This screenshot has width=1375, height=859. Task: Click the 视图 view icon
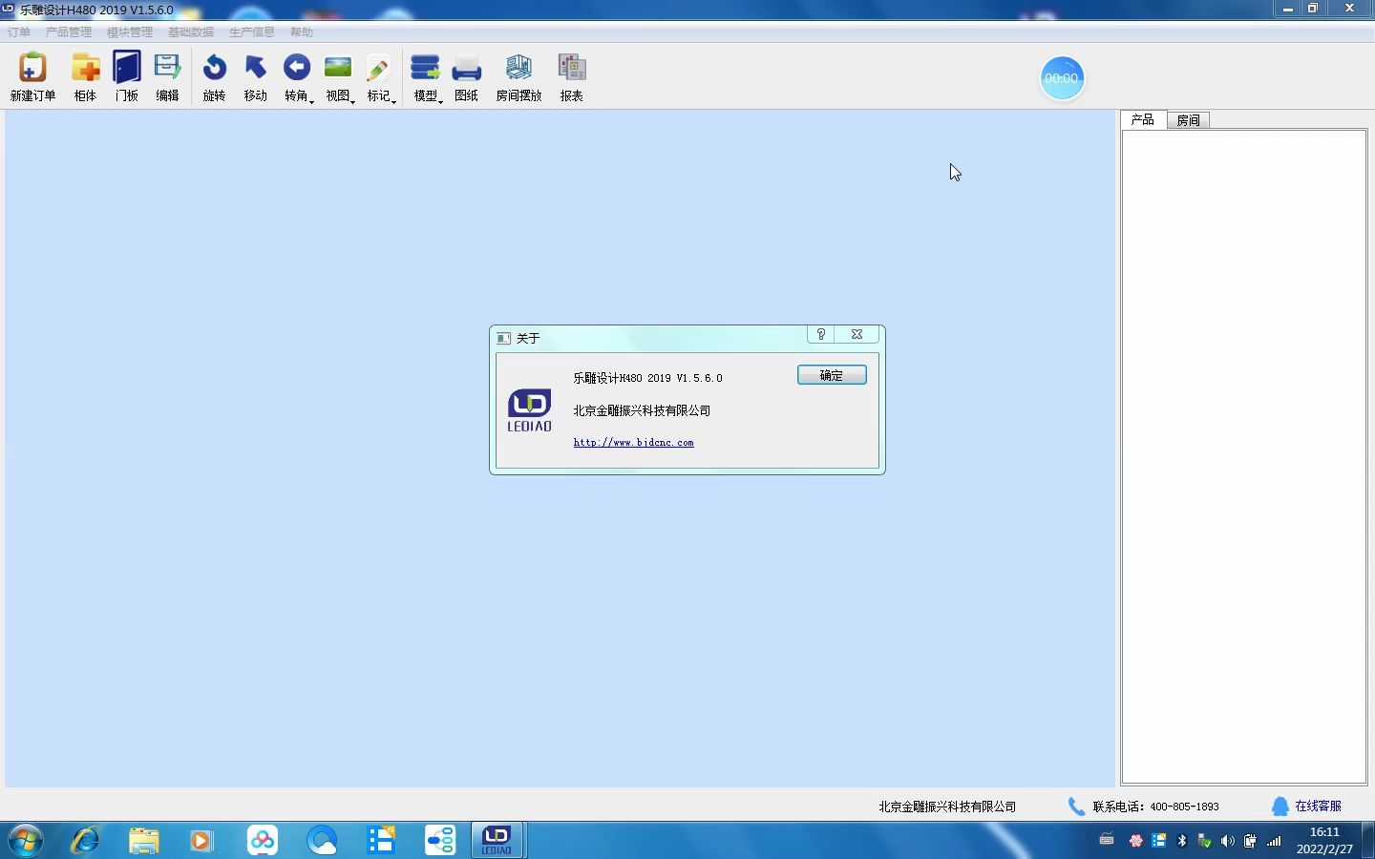click(337, 69)
